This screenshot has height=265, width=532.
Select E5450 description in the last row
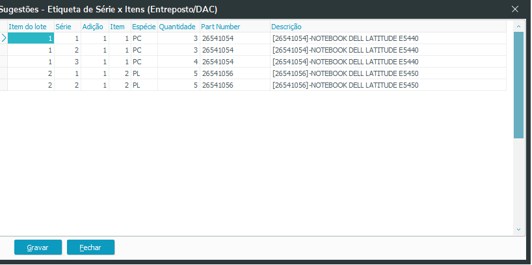(x=388, y=85)
